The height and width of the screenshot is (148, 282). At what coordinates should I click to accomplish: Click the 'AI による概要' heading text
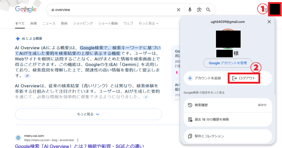pyautogui.click(x=32, y=38)
